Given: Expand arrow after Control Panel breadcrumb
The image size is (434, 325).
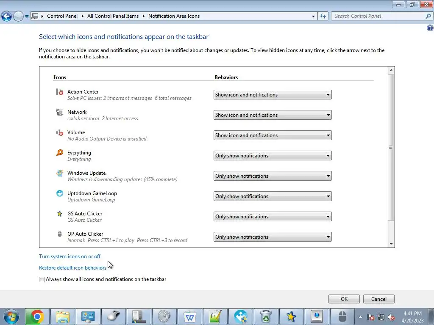Looking at the screenshot, I should click(82, 17).
